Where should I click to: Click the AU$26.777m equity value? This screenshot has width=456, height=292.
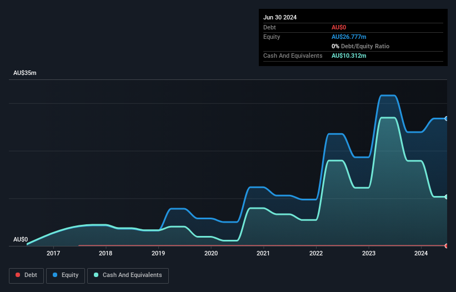(349, 37)
